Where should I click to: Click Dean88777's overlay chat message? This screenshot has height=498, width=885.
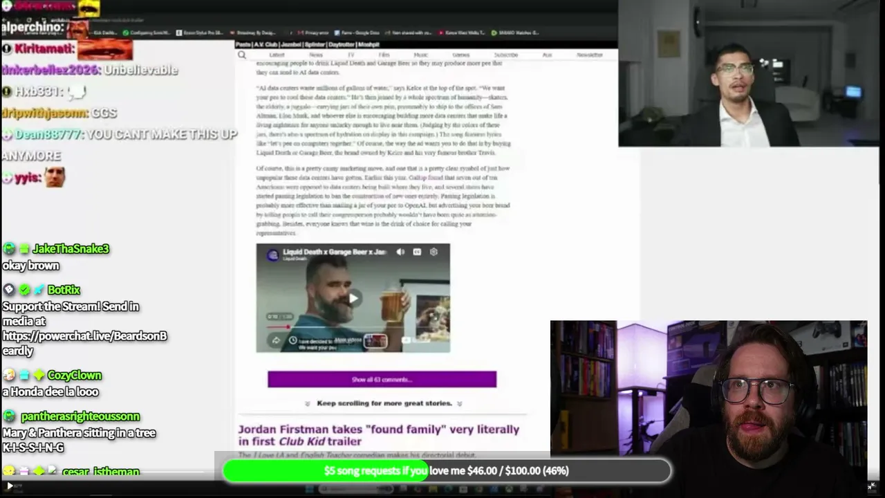[119, 145]
